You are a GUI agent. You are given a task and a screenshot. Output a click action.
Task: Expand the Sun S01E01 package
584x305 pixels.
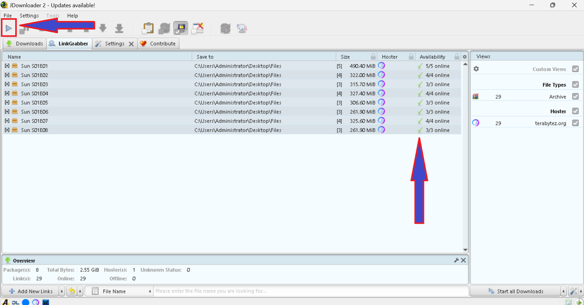pyautogui.click(x=7, y=66)
